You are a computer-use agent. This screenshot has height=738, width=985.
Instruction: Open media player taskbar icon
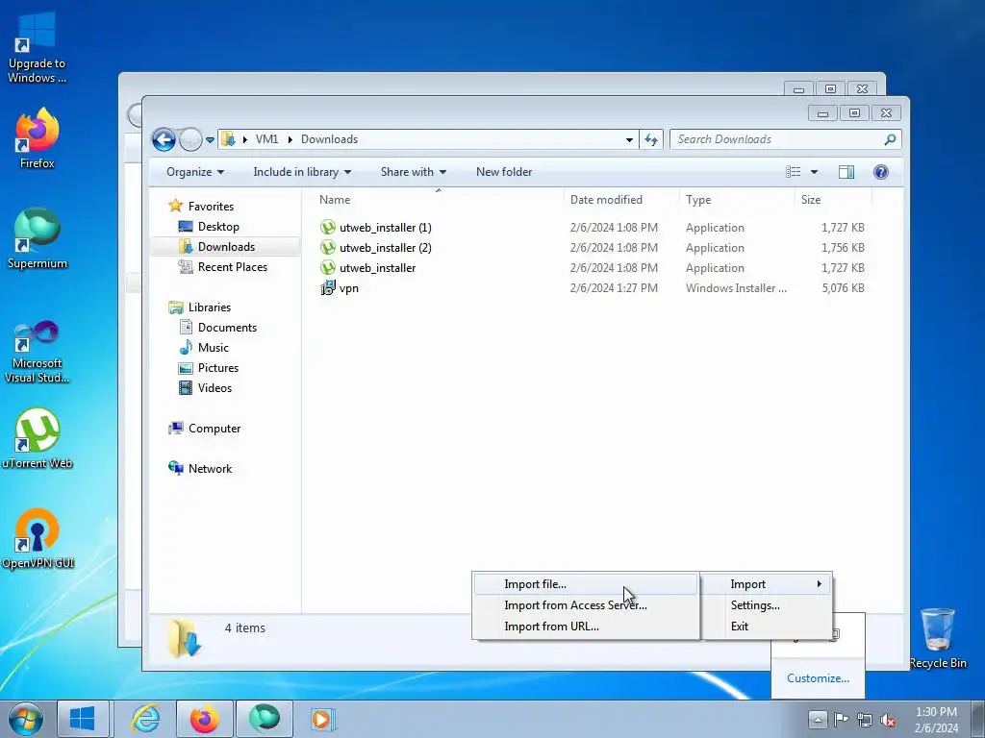322,719
